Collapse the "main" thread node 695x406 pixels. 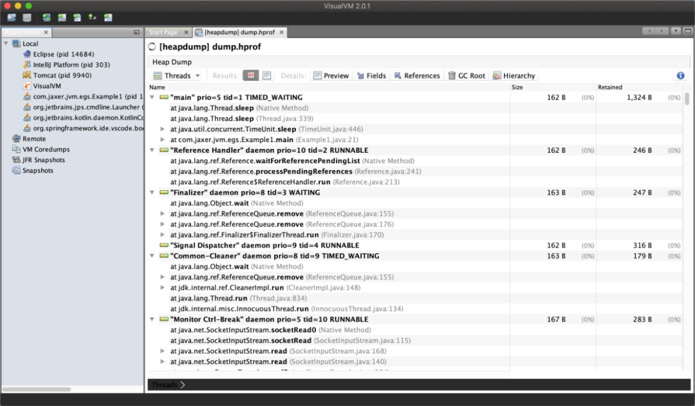[152, 97]
